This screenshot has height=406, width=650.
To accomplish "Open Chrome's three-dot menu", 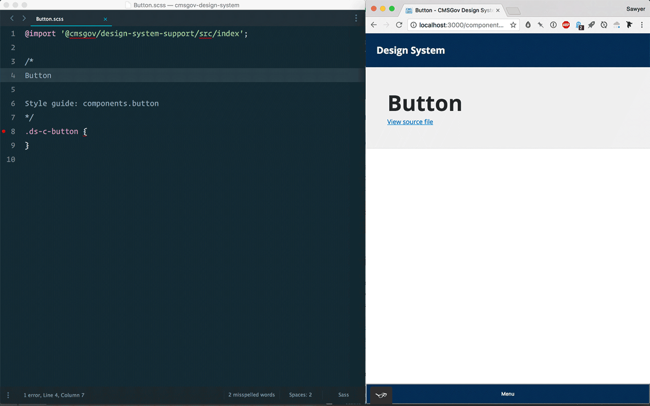I will [x=643, y=25].
